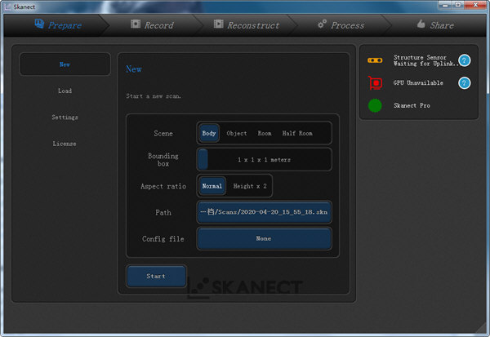Image resolution: width=490 pixels, height=337 pixels.
Task: Click the GPU Unavailable red icon
Action: (x=375, y=82)
